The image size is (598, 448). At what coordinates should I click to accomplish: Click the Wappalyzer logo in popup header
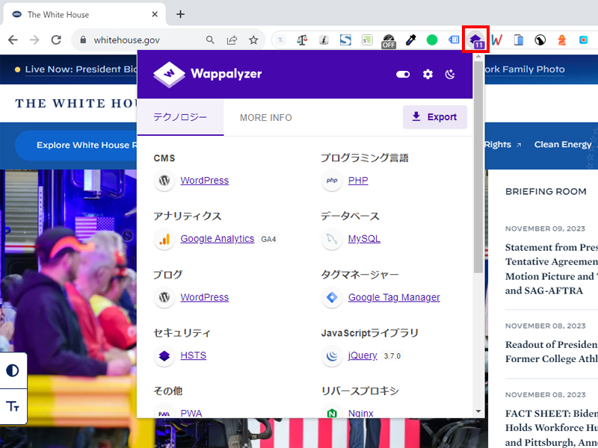[x=208, y=74]
